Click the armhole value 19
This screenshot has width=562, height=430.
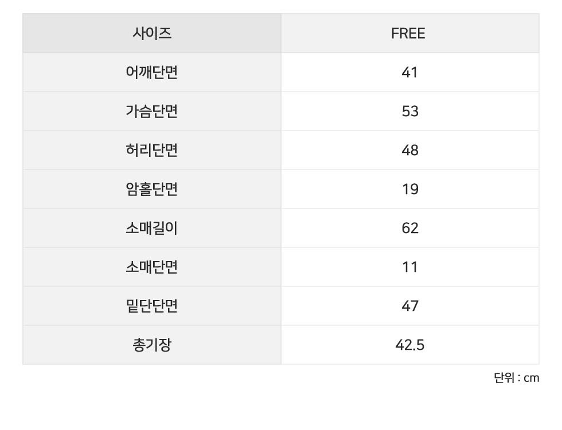[410, 189]
